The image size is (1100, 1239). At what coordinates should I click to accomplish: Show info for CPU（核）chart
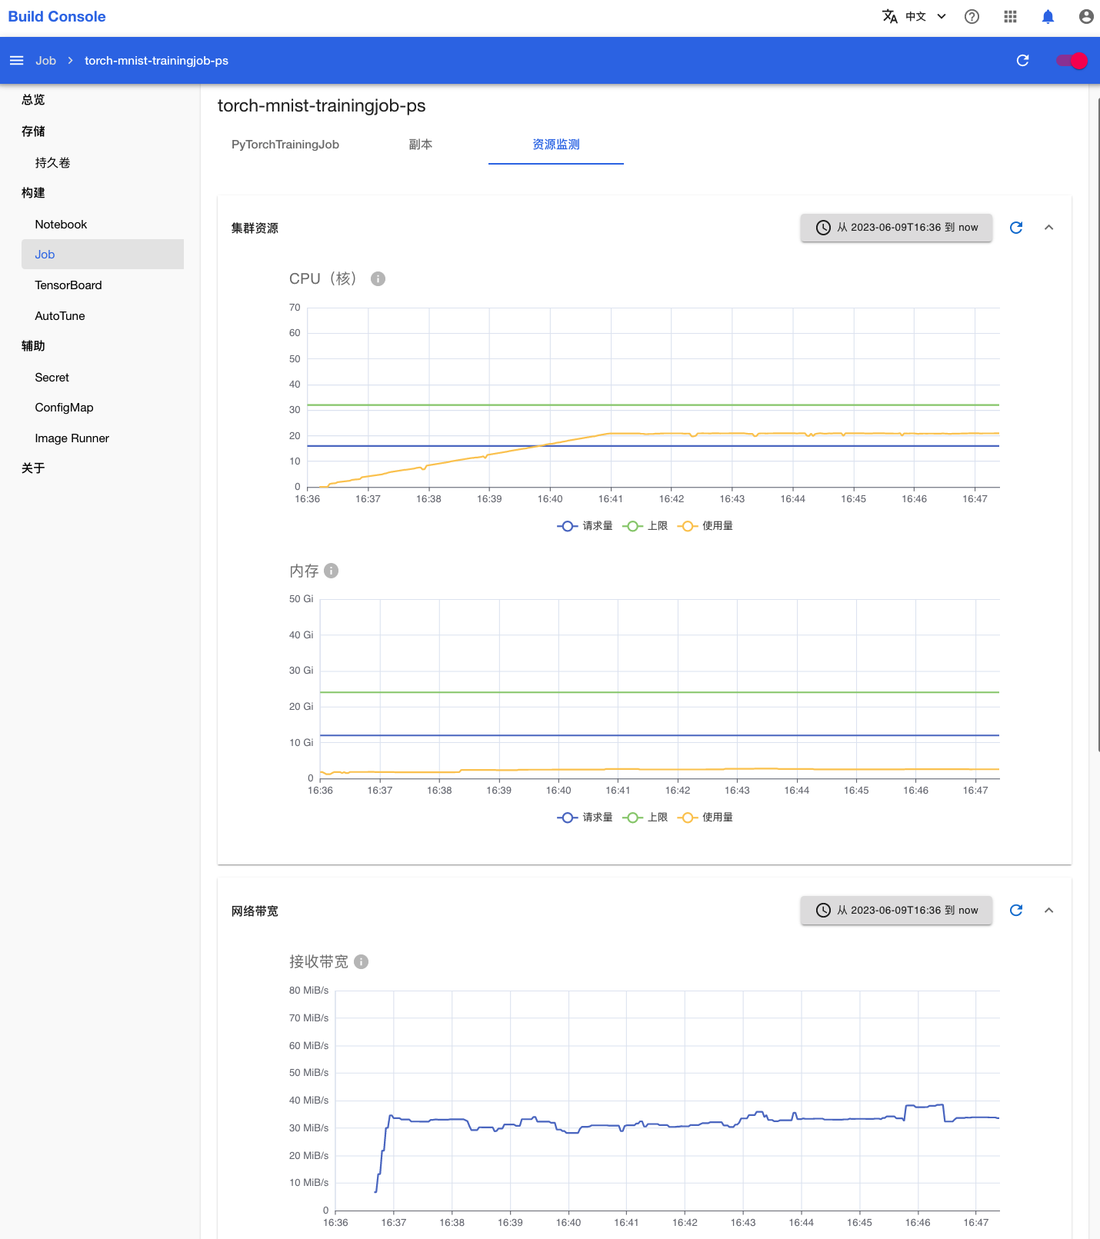378,279
